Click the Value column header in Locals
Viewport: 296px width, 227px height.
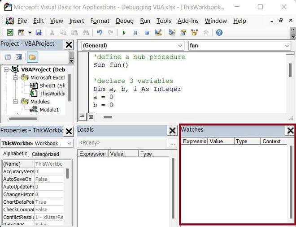(123, 154)
